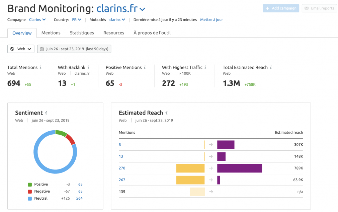Click arrow icon in the 148K reach row
This screenshot has width=338, height=212.
(211, 156)
